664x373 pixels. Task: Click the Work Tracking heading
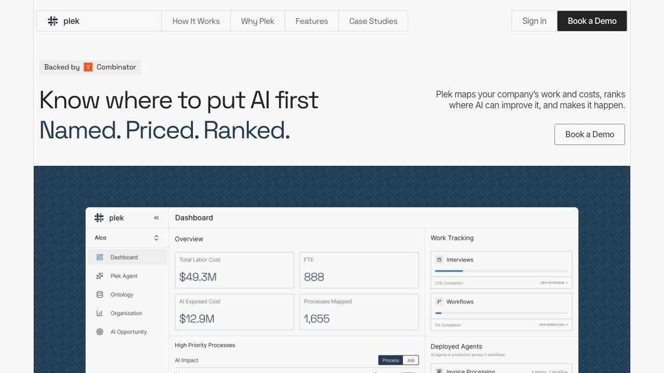[x=452, y=238]
